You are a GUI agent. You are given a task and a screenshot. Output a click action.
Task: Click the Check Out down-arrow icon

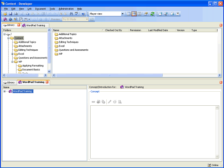click(172, 14)
